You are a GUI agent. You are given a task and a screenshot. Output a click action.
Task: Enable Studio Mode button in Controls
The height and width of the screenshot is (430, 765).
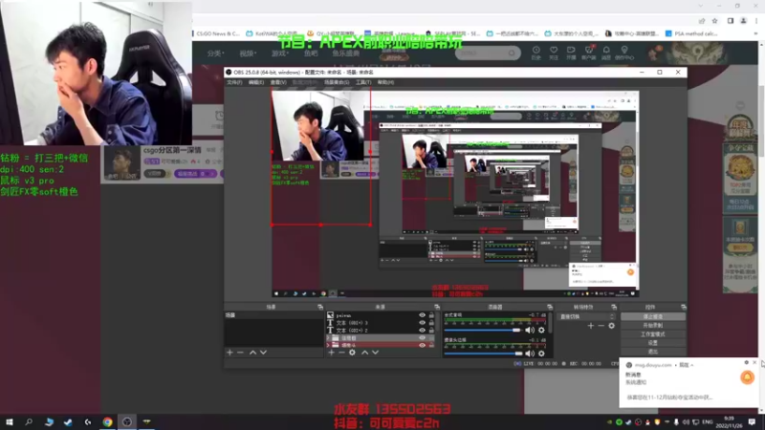point(653,333)
